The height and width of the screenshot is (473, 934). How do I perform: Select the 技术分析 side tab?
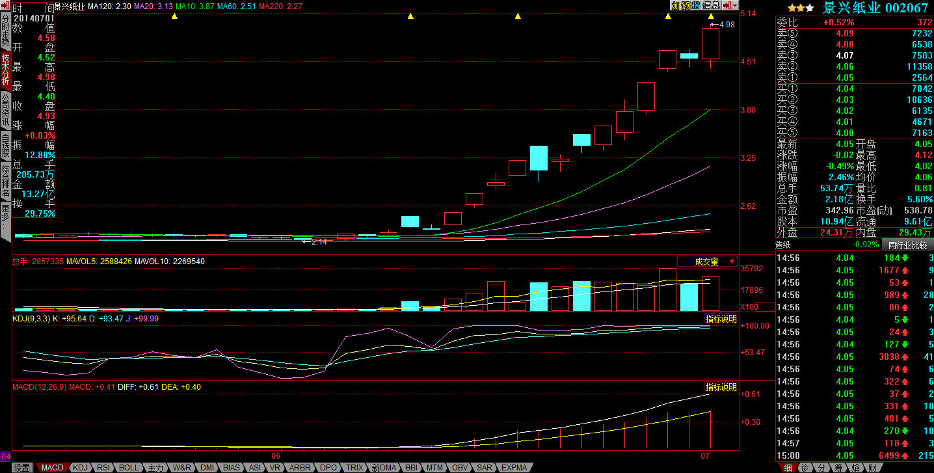[x=5, y=70]
